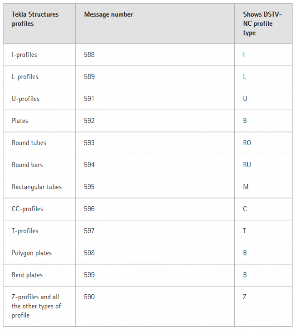Click the "Tekla Structures profiles" column header
Screen dimensions: 295x330
35,19
